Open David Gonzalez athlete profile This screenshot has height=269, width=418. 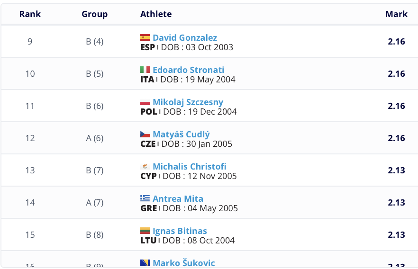pyautogui.click(x=185, y=37)
